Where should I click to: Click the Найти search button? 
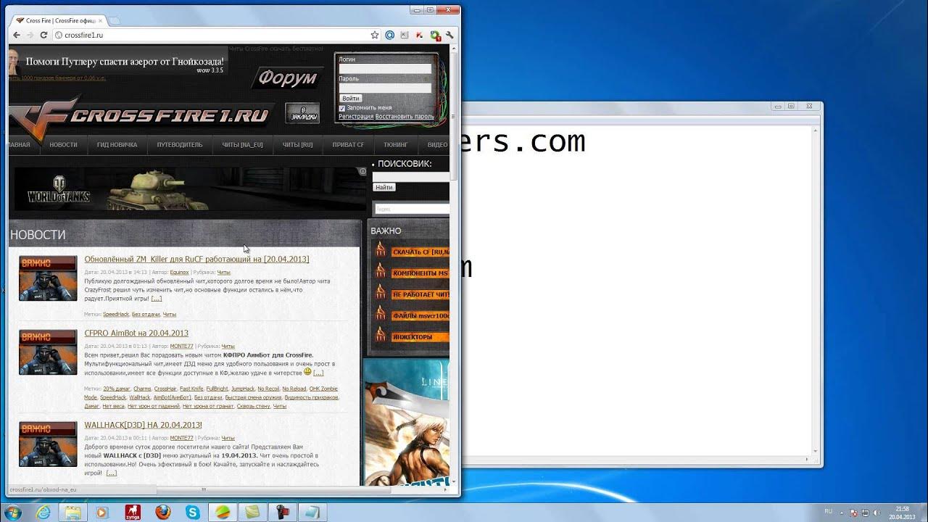[x=384, y=187]
